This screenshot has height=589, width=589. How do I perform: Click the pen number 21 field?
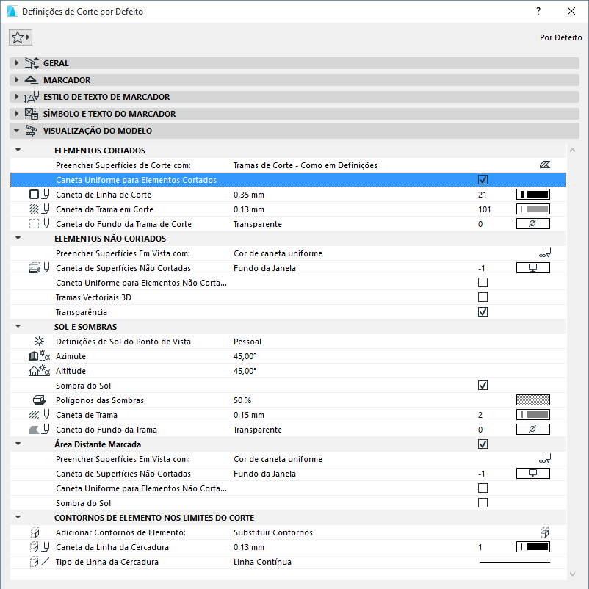483,195
